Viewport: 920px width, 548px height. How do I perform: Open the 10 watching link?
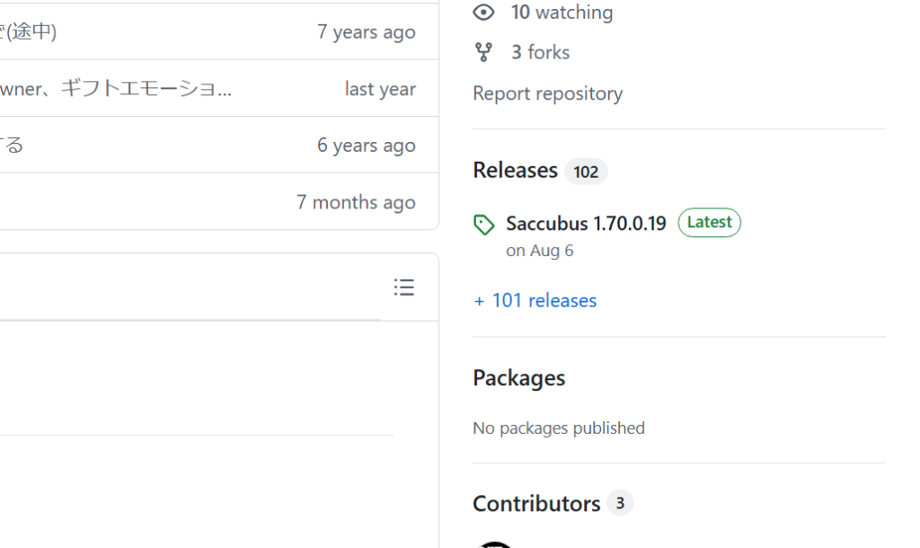pos(562,13)
